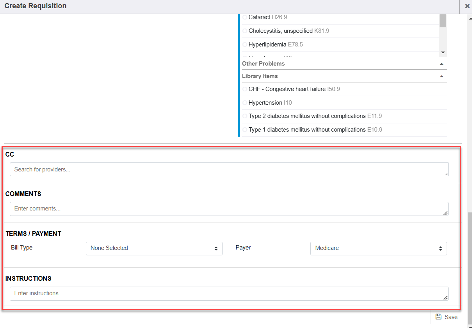
Task: Select CHF - Congestive heart failure I50.9
Action: (x=245, y=89)
